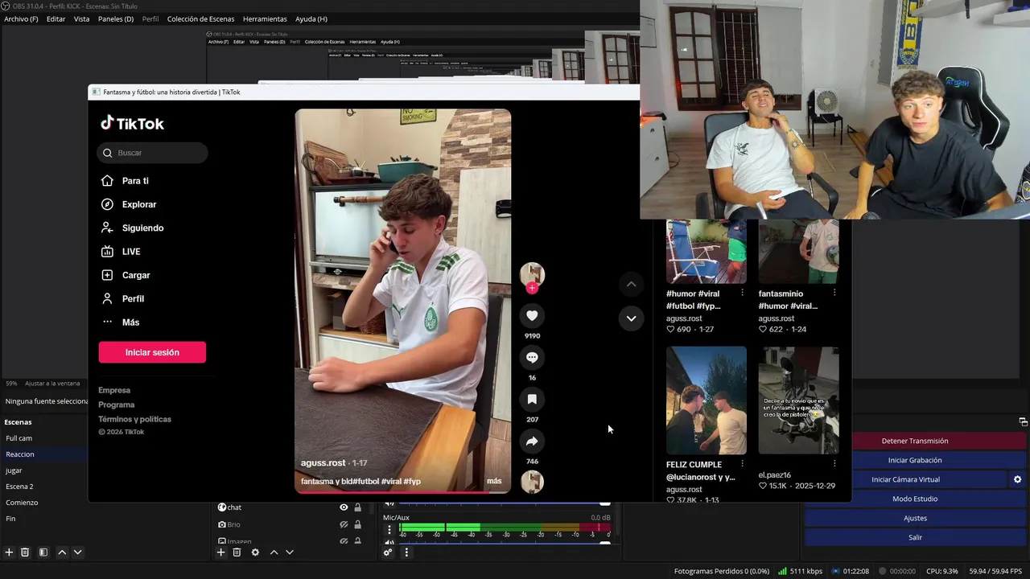Move selected scene up in Escenas

[62, 552]
